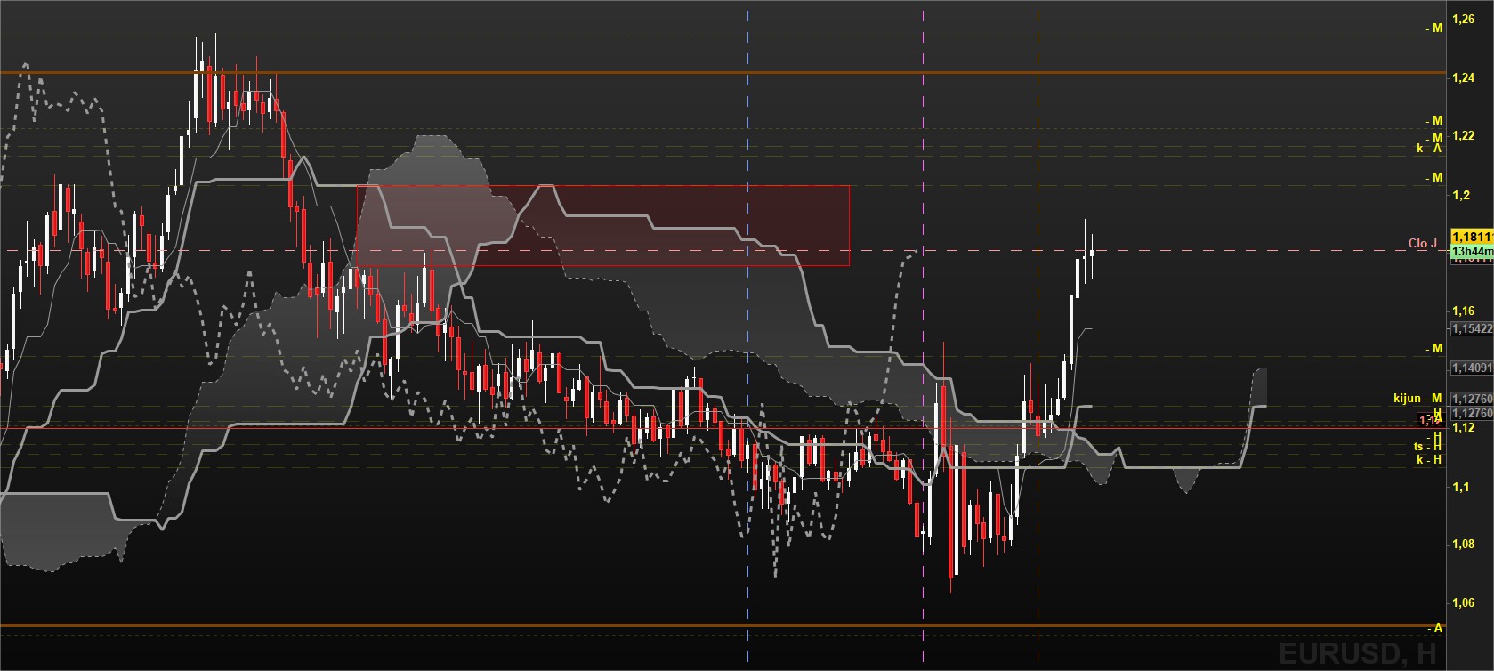Click the 1,16 price axis label

tap(1463, 311)
